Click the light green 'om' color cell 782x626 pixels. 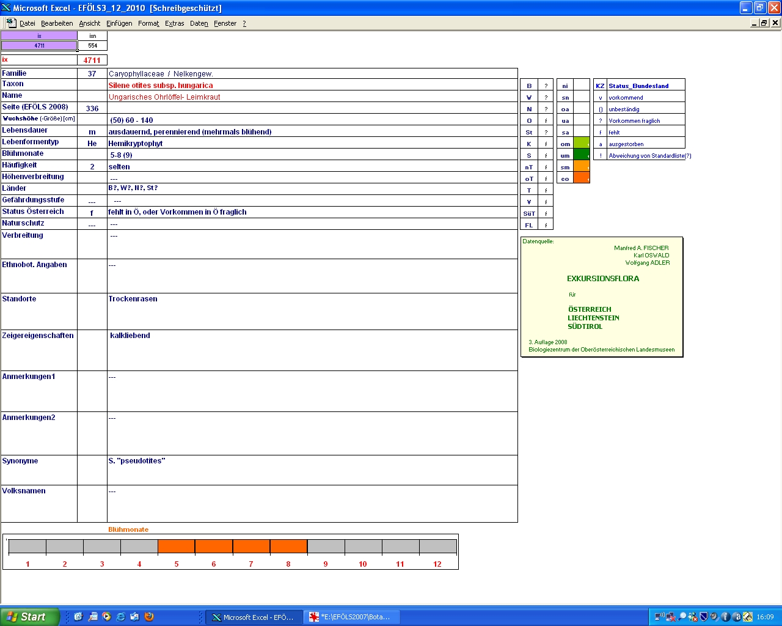click(582, 144)
